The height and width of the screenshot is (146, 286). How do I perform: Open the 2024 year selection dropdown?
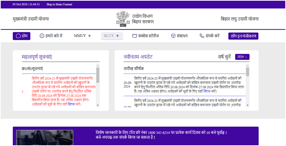click(x=242, y=57)
